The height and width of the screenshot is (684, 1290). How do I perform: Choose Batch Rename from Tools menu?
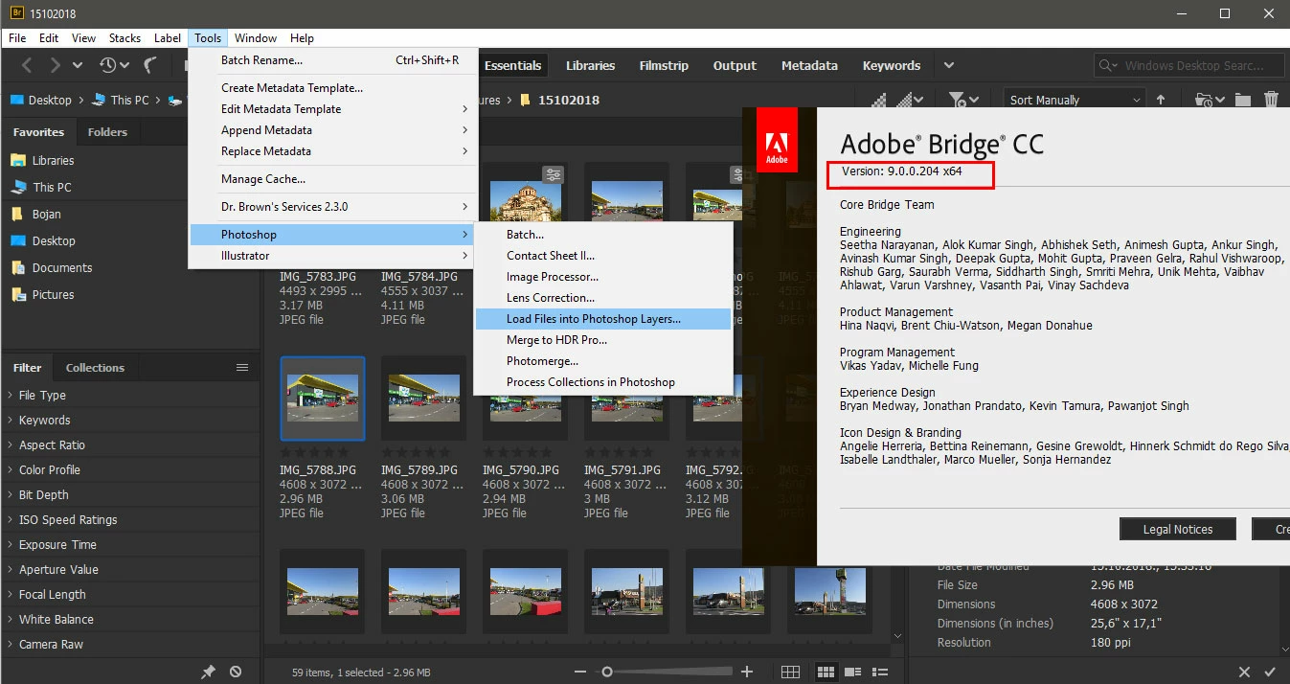(332, 60)
